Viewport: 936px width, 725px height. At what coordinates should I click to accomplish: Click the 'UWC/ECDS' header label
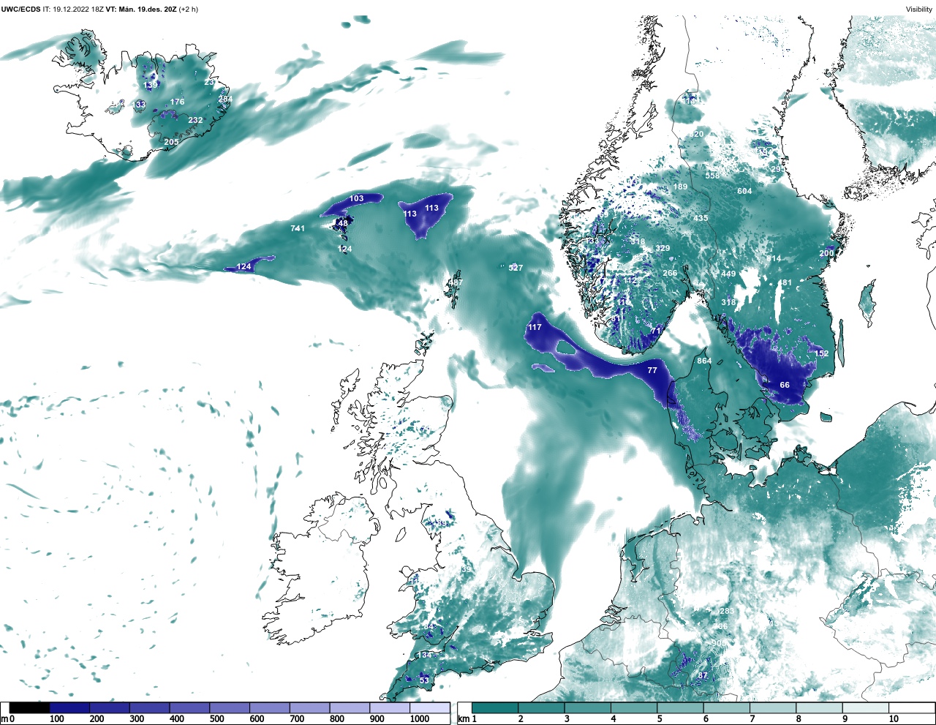tap(20, 10)
